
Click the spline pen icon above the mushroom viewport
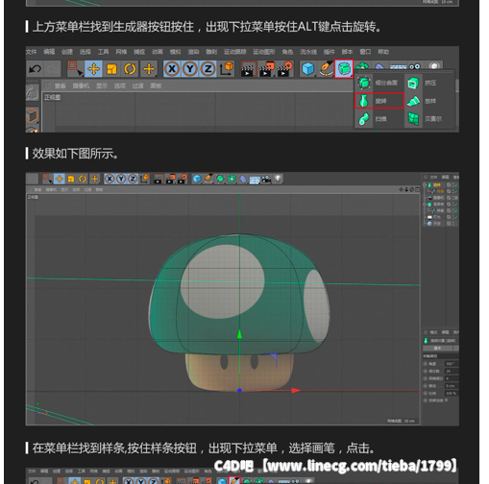tap(208, 179)
